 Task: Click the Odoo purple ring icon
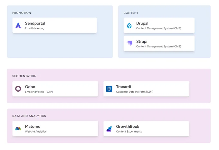pos(18,89)
